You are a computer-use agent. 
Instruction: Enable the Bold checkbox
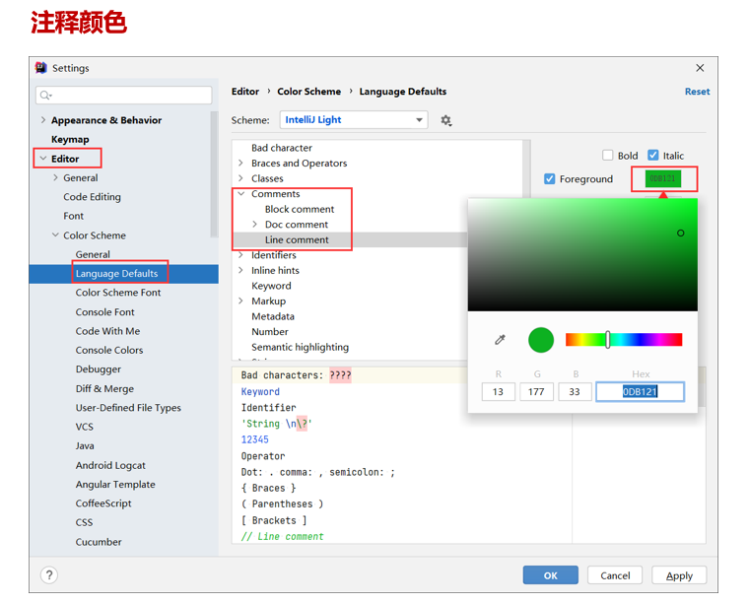tap(608, 155)
